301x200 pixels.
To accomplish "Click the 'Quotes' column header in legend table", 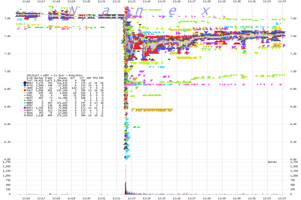I will click(39, 78).
